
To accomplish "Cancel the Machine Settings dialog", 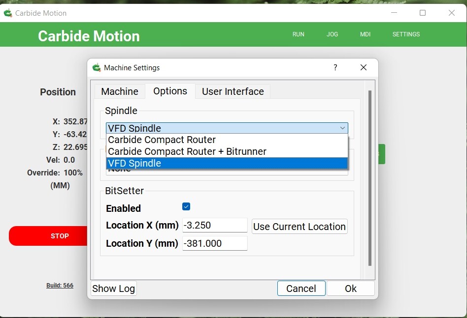I will [301, 289].
